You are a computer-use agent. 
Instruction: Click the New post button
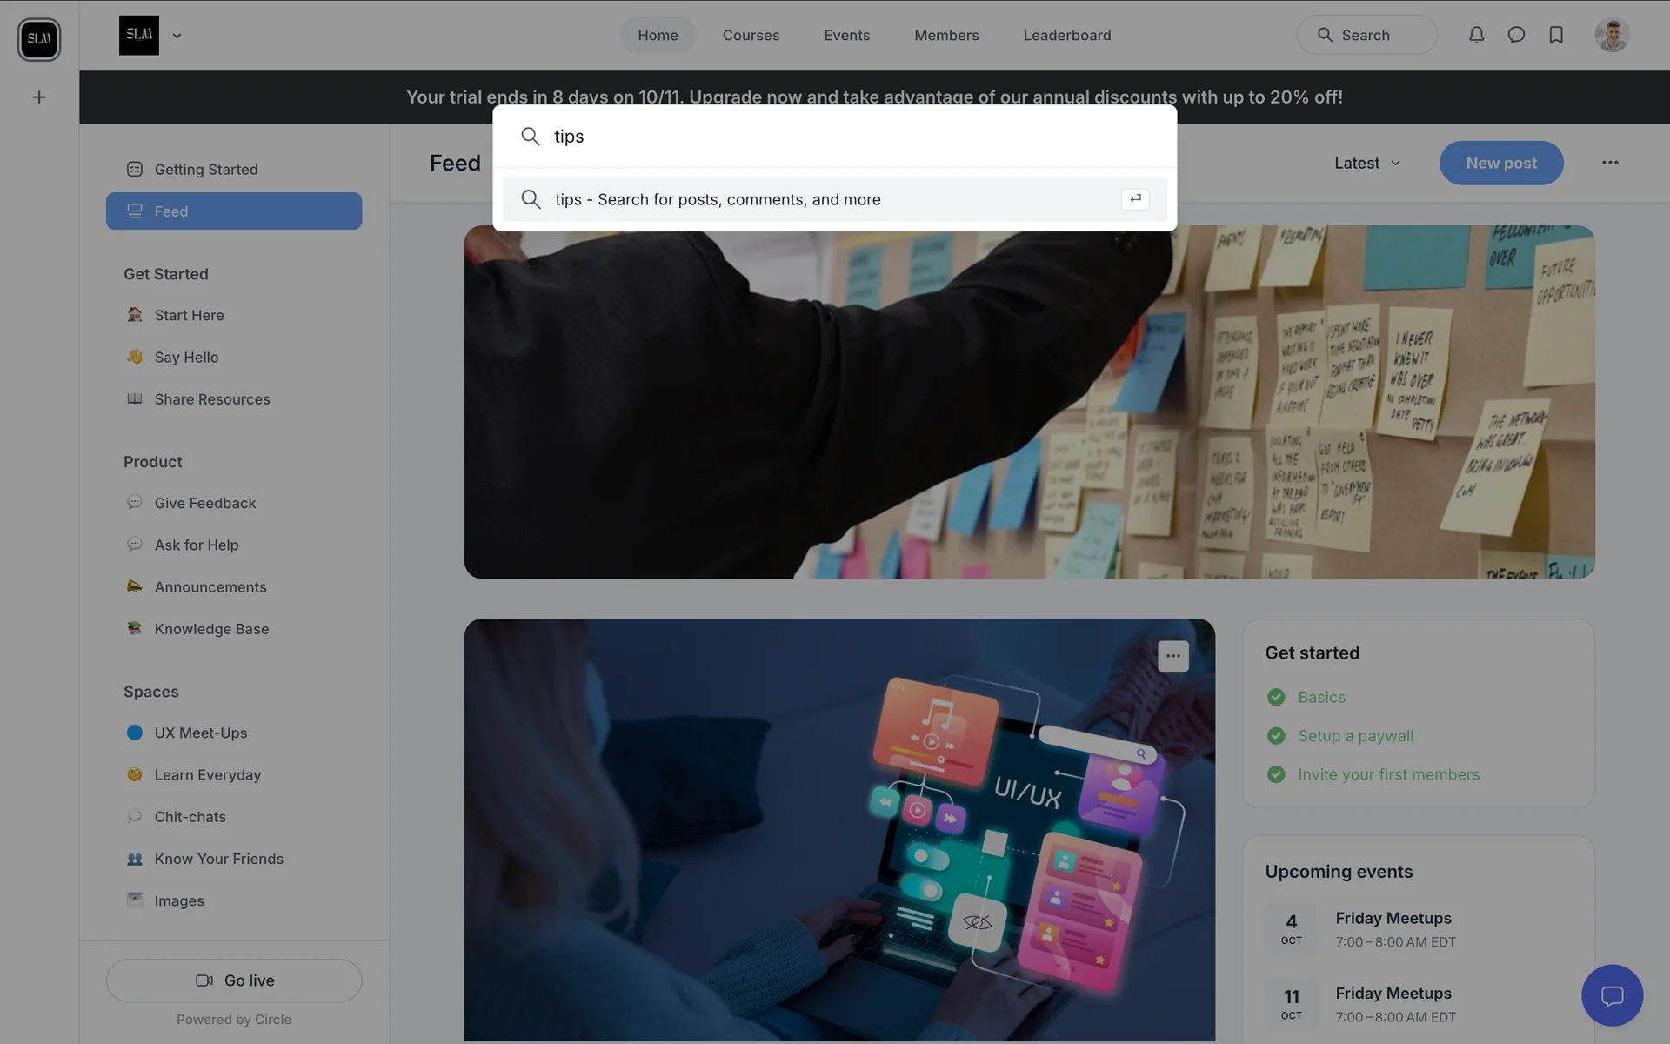(1500, 163)
